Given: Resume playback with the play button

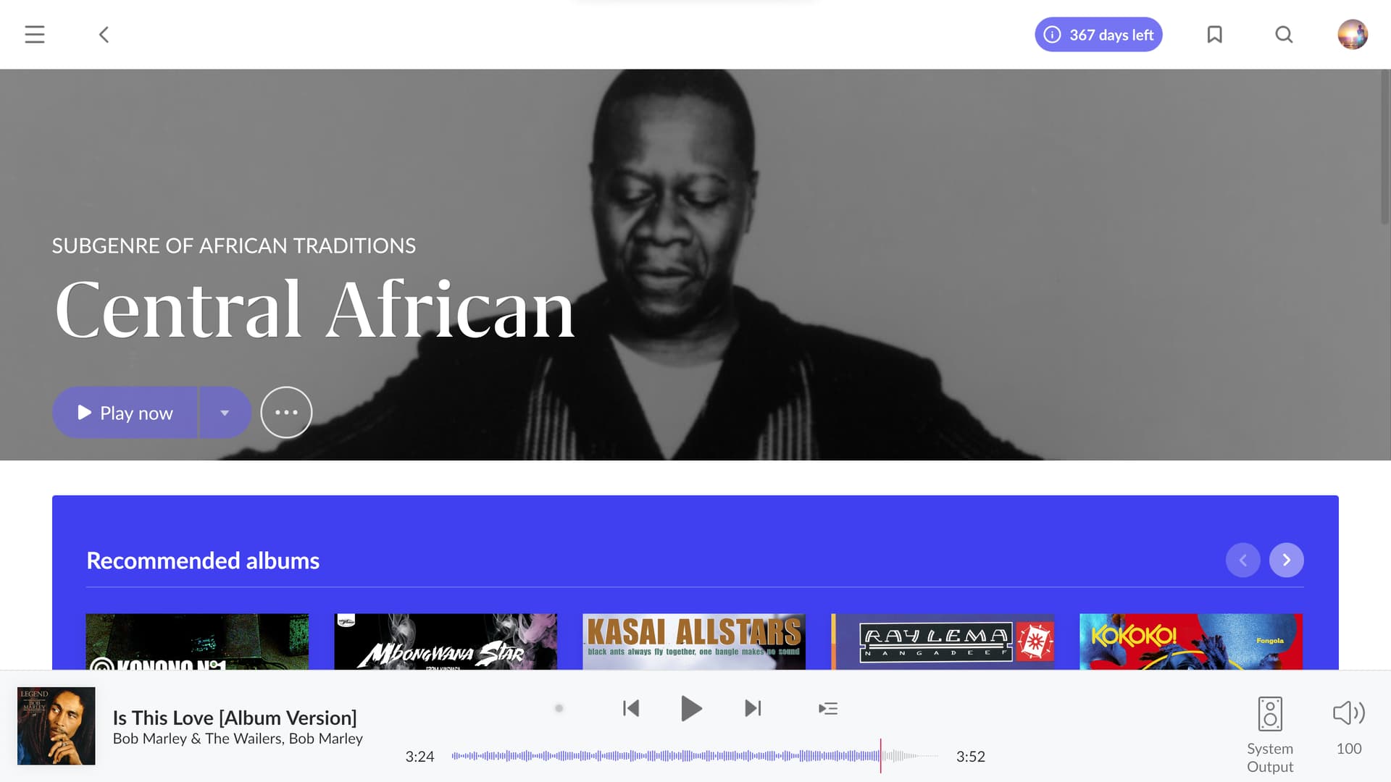Looking at the screenshot, I should 691,708.
